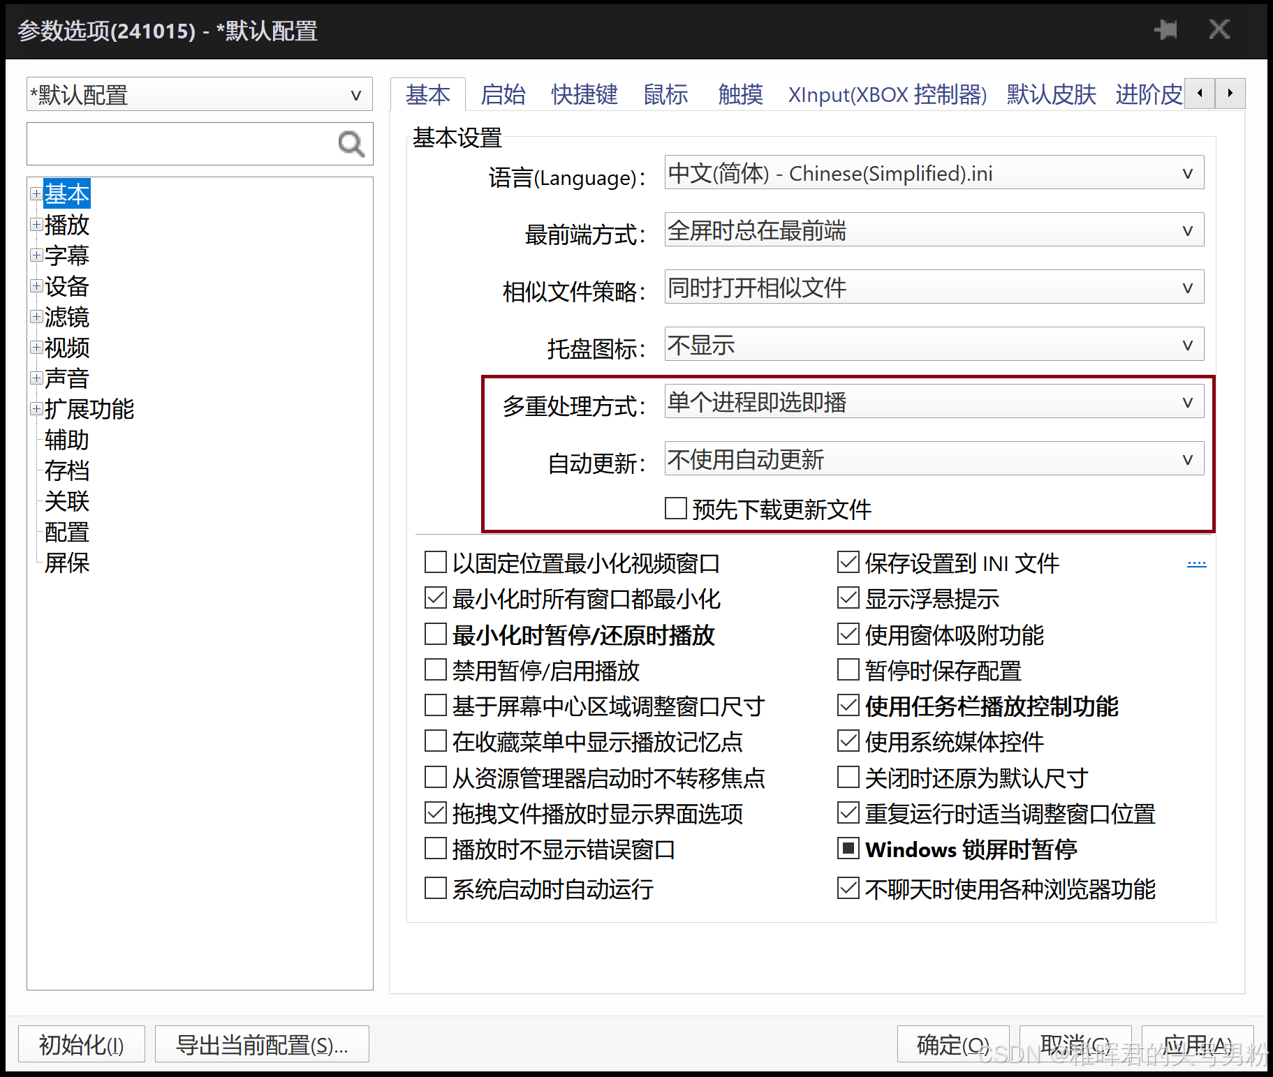The width and height of the screenshot is (1273, 1077).
Task: Switch to the 触摸 tab
Action: [x=740, y=94]
